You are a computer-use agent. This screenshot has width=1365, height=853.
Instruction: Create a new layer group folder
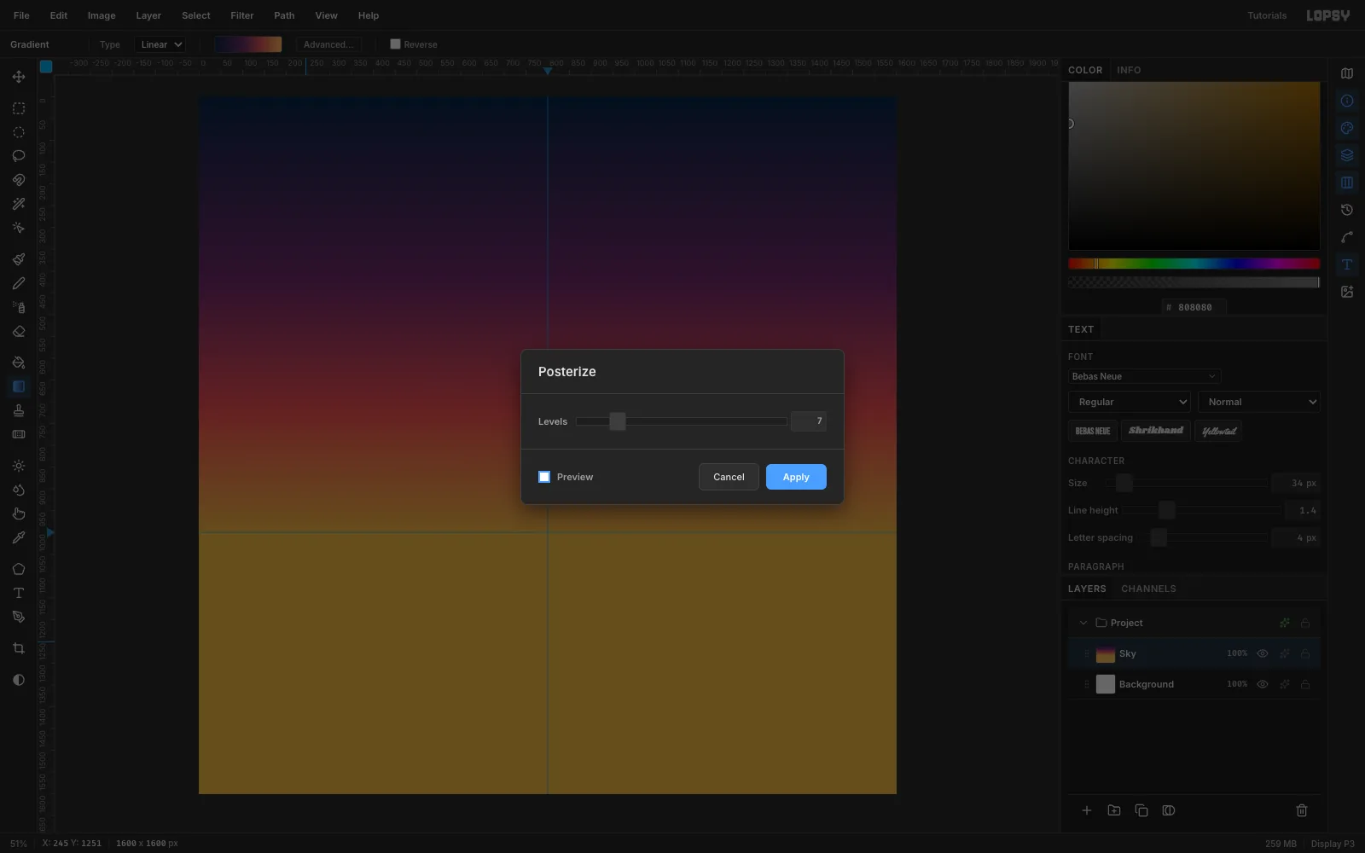1114,810
